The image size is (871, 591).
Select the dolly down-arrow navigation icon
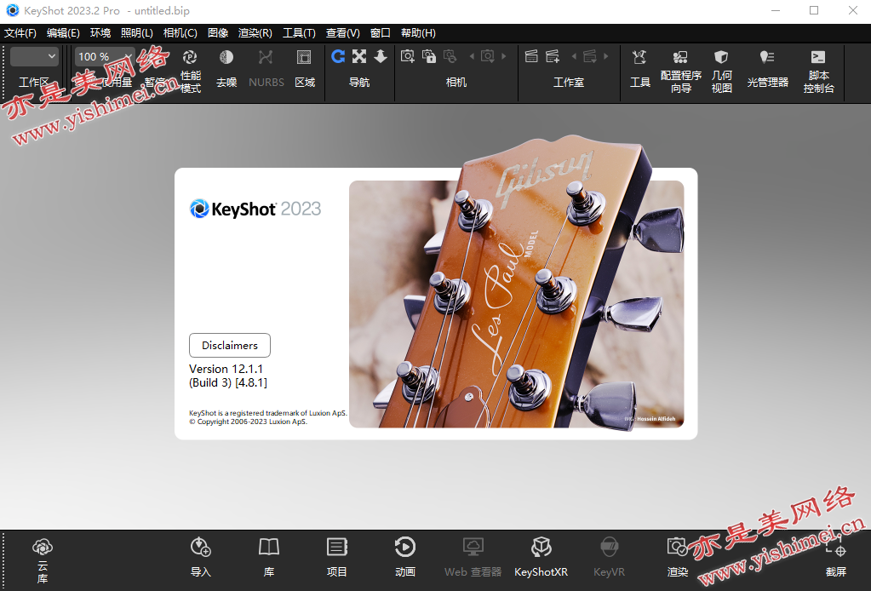(381, 56)
